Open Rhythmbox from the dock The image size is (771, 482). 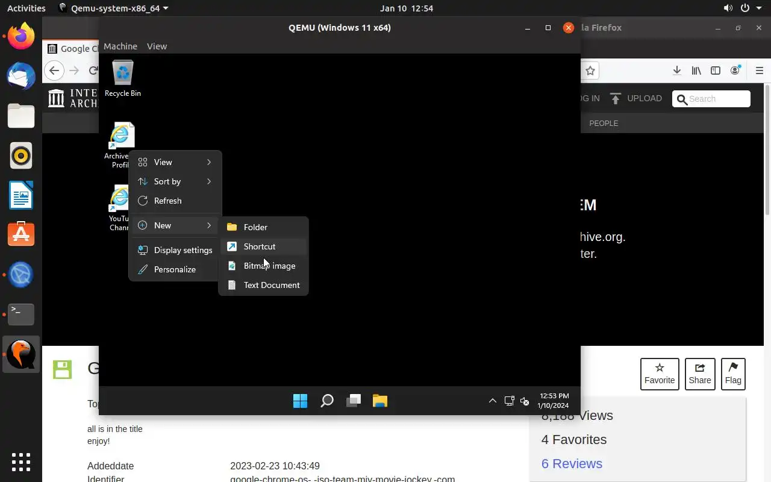pos(21,156)
